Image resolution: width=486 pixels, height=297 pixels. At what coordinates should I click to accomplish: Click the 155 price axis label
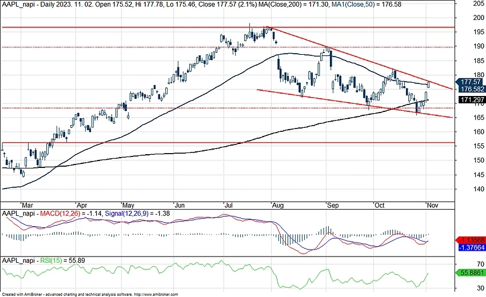click(x=479, y=146)
